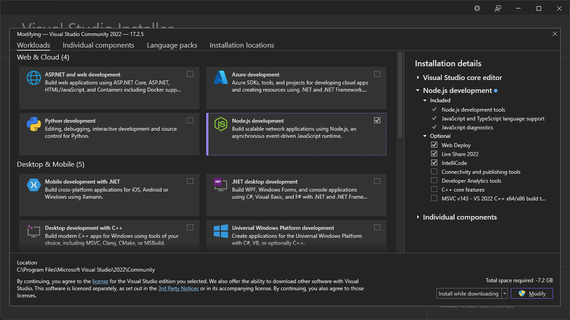Image resolution: width=570 pixels, height=320 pixels.
Task: Collapse the Node.js development details
Action: point(418,90)
